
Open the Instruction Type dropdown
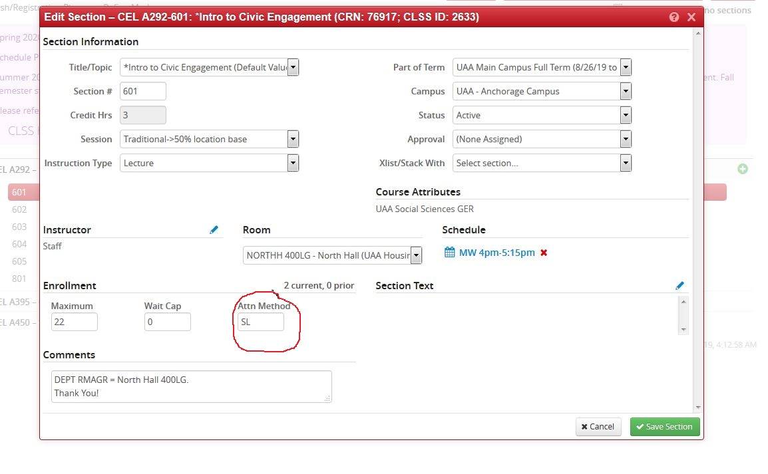pyautogui.click(x=293, y=162)
